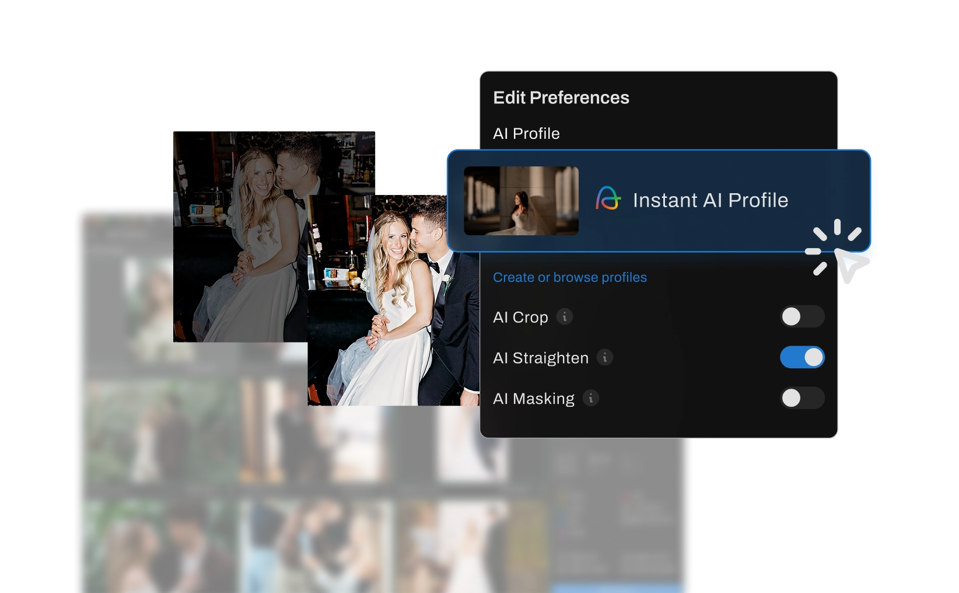Screen dimensions: 959x593
Task: Click the info icon beside AI Straighten
Action: coord(605,358)
